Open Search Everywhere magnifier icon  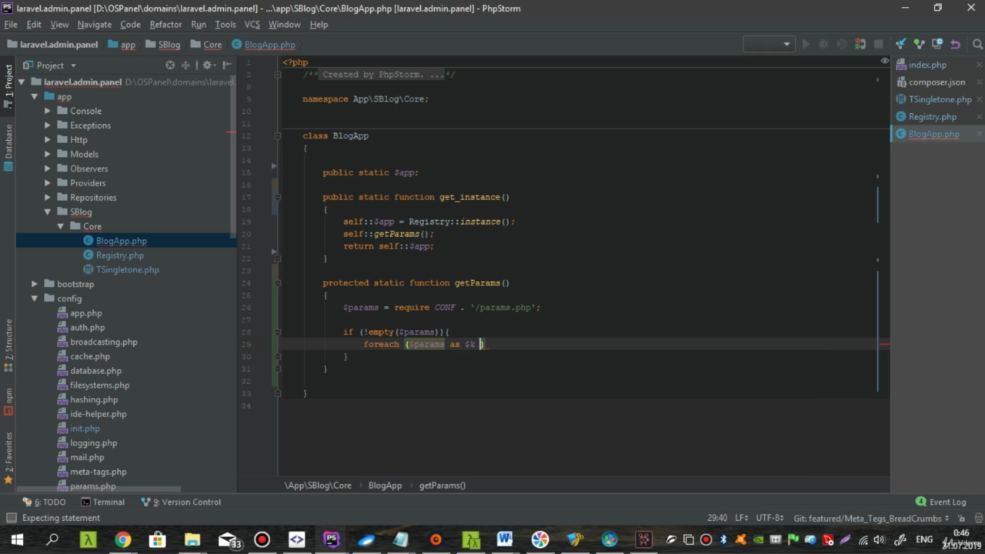pos(978,44)
